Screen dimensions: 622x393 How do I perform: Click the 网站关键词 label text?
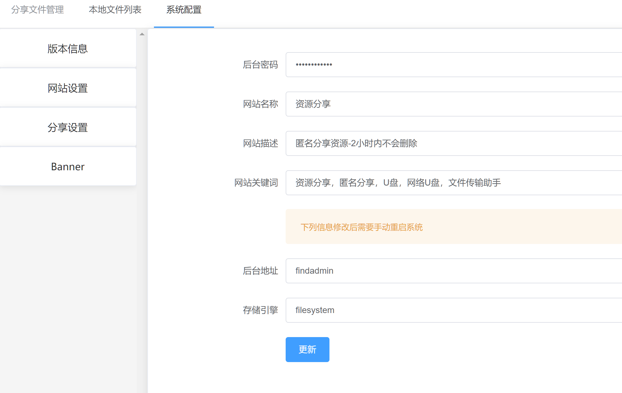click(x=256, y=183)
